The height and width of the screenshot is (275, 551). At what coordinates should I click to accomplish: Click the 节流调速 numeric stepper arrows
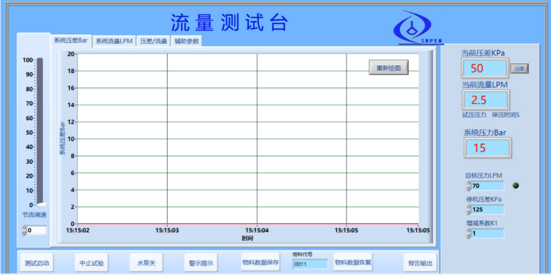[x=24, y=230]
